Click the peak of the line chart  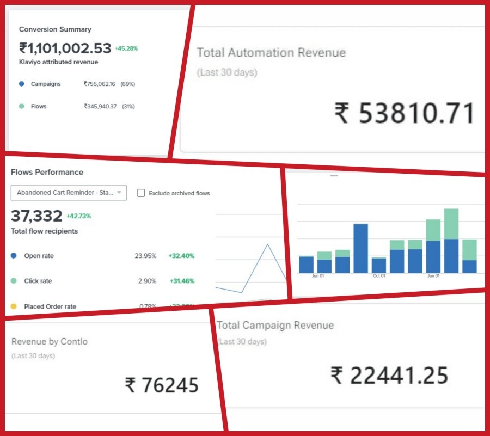click(267, 244)
